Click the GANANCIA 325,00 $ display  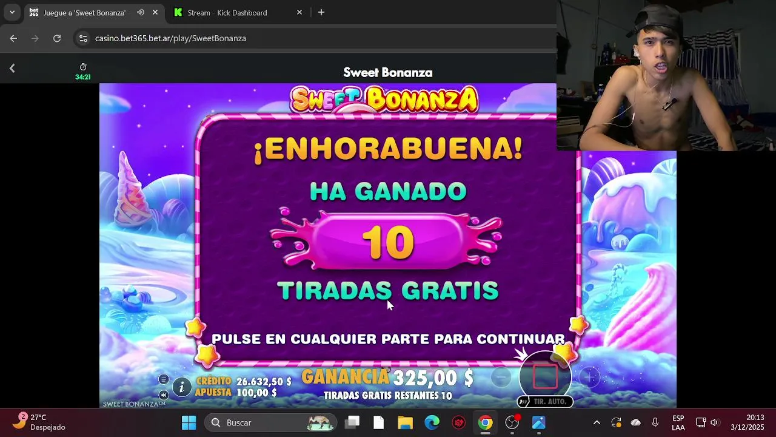[x=387, y=378]
